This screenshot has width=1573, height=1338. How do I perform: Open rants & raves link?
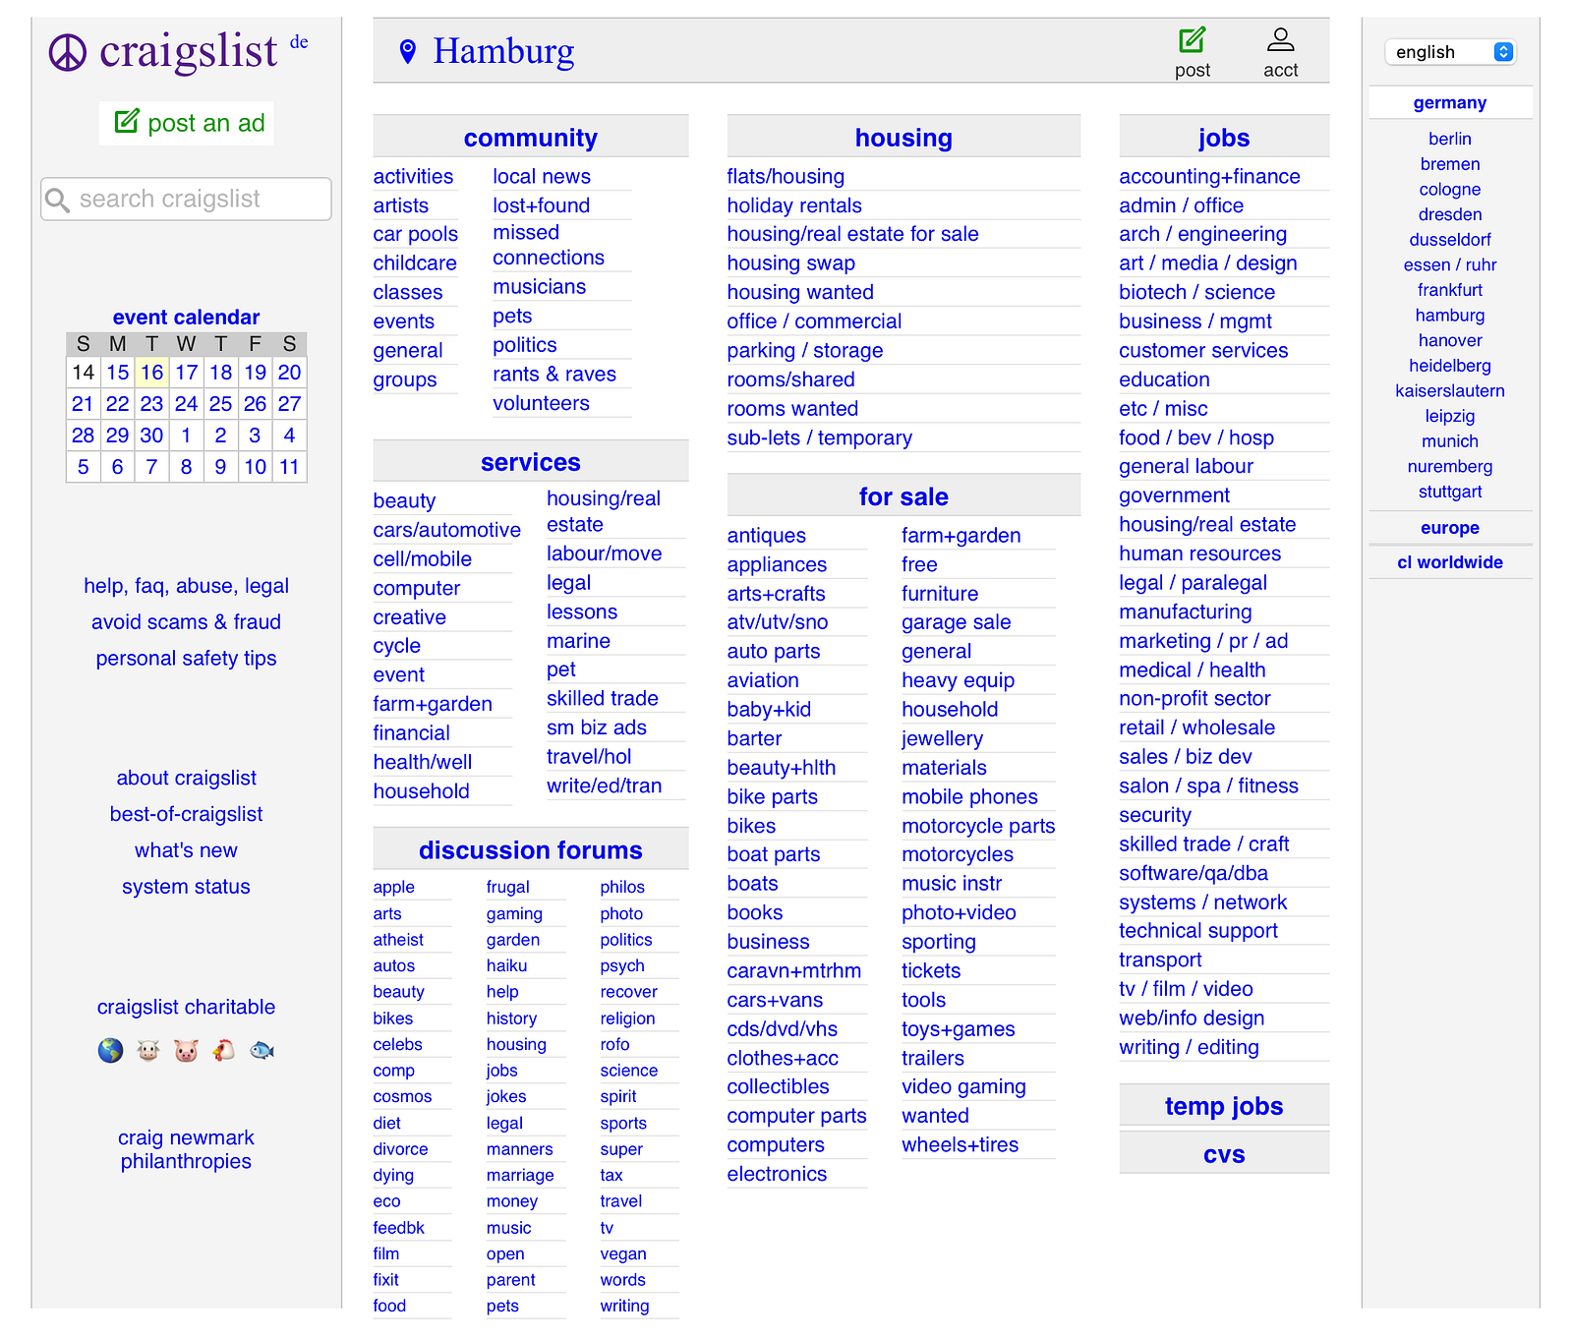pos(554,375)
